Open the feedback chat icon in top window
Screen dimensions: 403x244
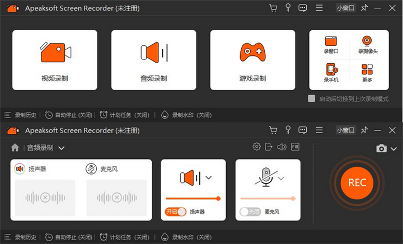(x=302, y=8)
